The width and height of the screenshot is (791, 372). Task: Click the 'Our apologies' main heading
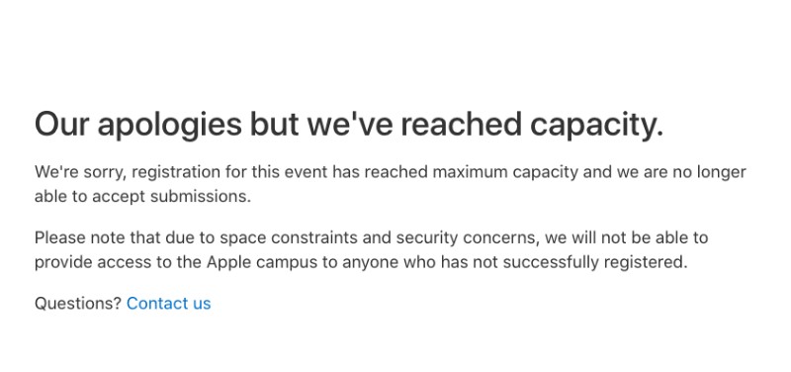(349, 125)
